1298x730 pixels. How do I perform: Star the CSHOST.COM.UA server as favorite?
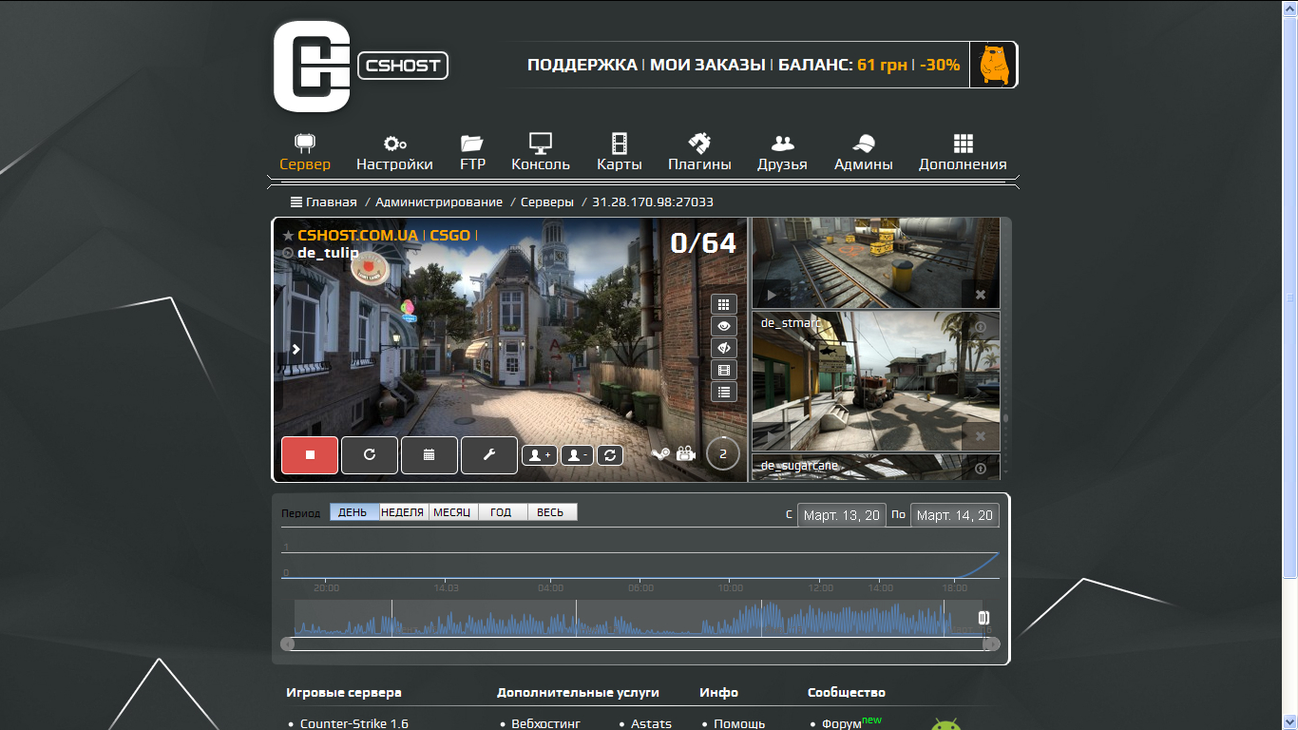(x=288, y=235)
